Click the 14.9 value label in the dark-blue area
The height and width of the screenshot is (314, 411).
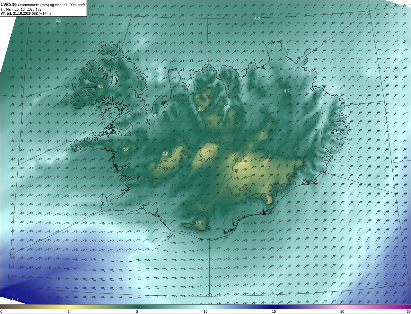[x=15, y=300]
